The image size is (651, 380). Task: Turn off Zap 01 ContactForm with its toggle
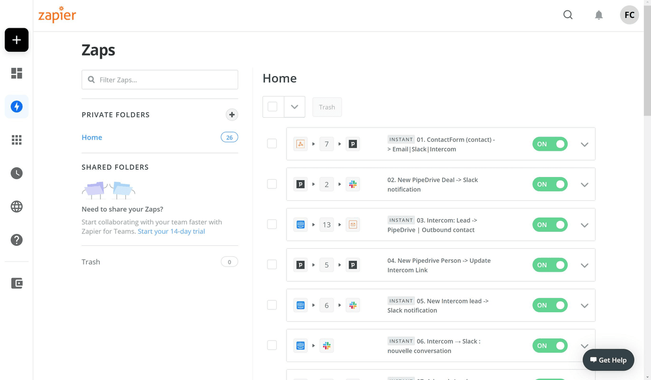tap(550, 144)
